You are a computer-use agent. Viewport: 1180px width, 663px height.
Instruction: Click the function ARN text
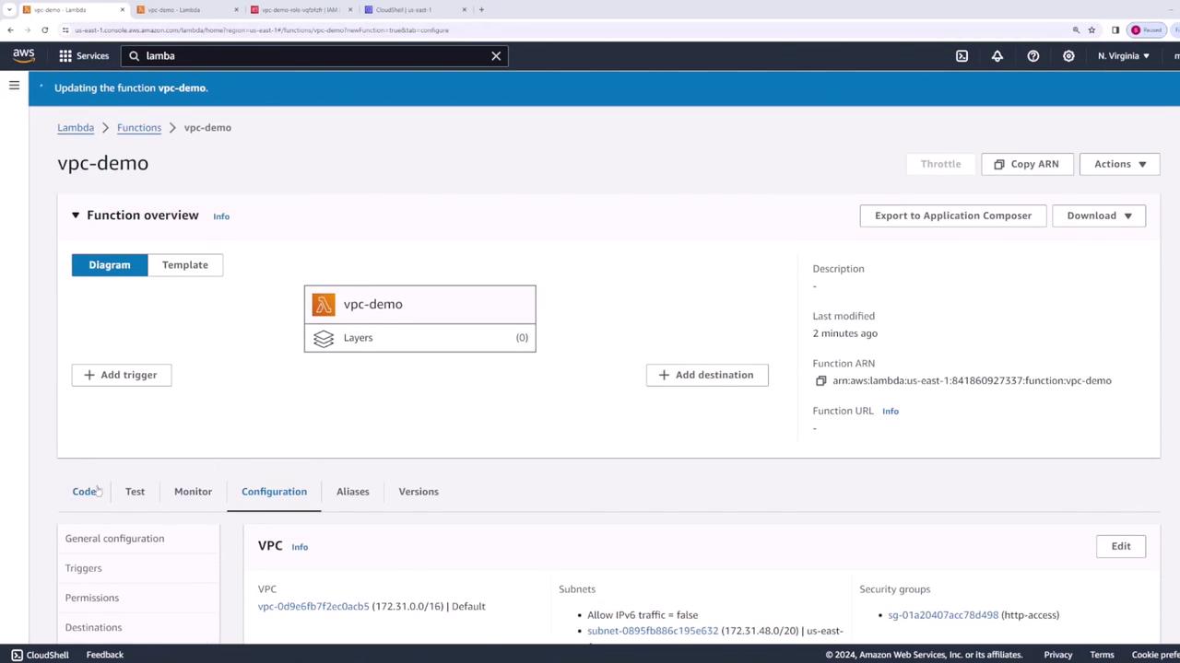point(972,380)
